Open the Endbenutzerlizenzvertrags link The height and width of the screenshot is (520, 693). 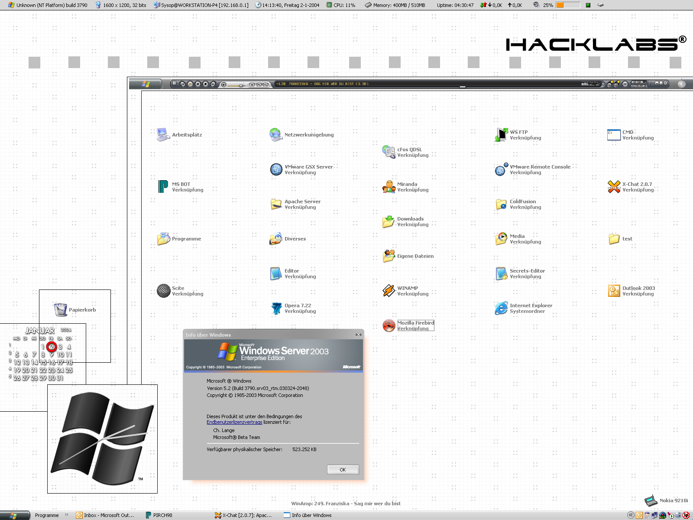pos(234,422)
